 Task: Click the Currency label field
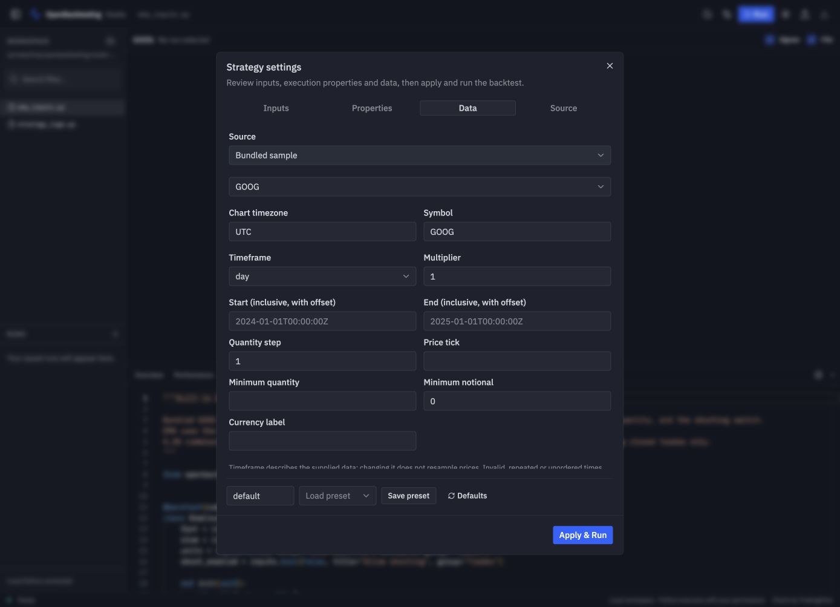click(322, 441)
